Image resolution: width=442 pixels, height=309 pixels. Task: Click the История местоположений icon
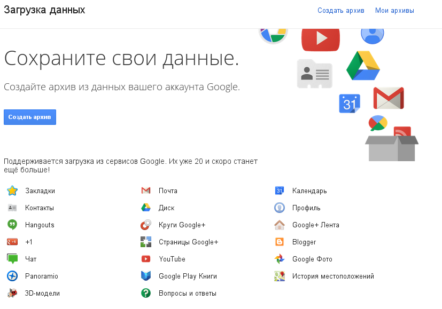[x=279, y=276]
